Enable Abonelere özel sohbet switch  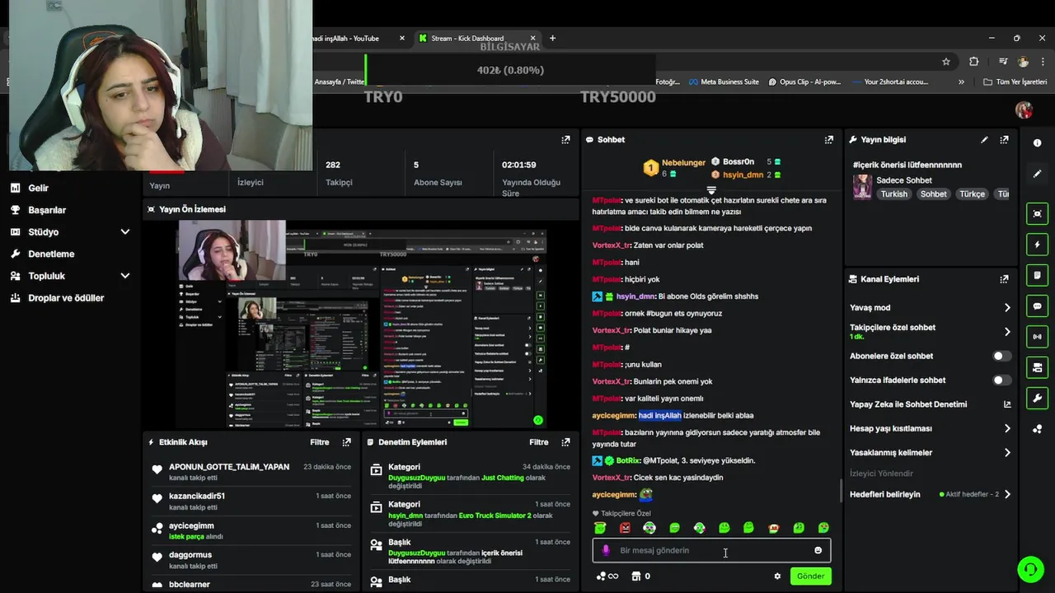tap(1001, 356)
